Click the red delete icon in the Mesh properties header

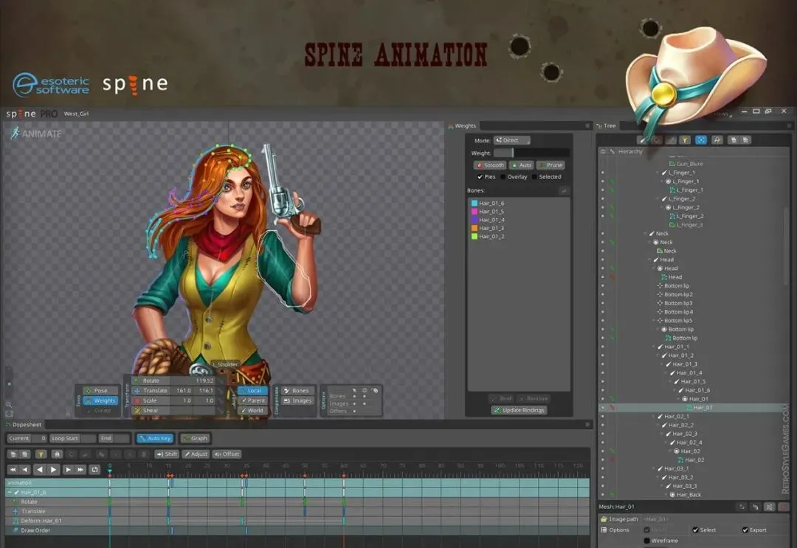(783, 507)
